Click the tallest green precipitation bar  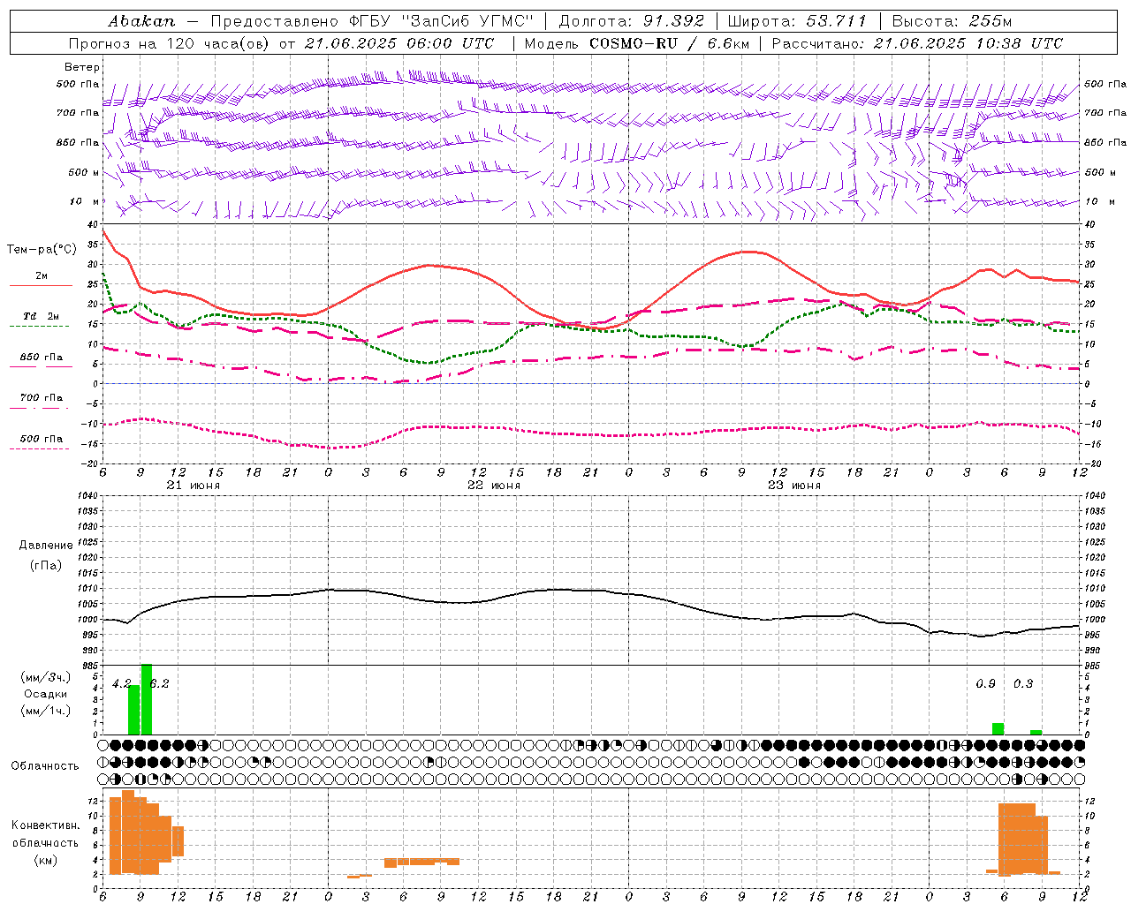[147, 699]
